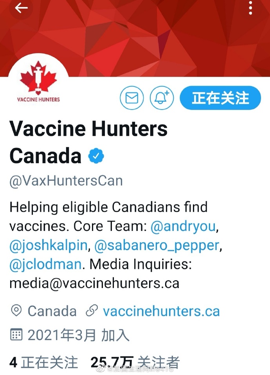Visit the @sabanero_pepper mention link
This screenshot has width=270, height=375.
point(157,246)
